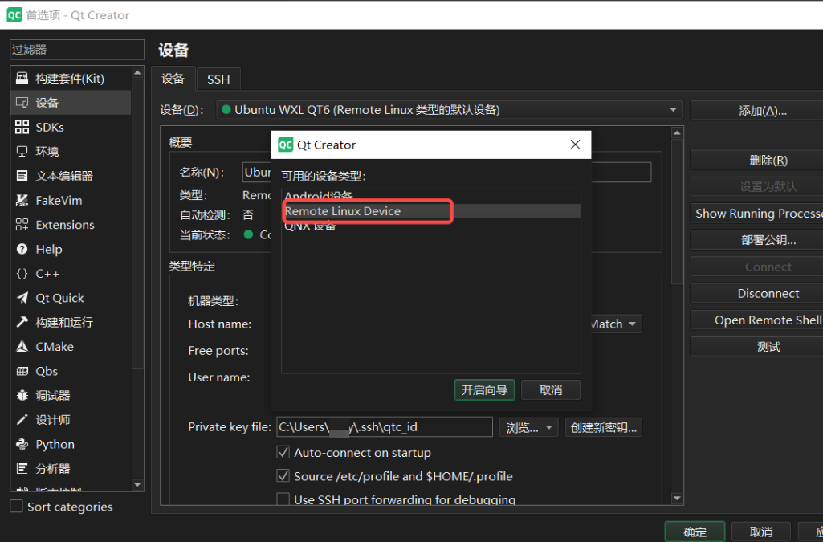823x542 pixels.
Task: Switch to the SSH tab
Action: click(218, 79)
